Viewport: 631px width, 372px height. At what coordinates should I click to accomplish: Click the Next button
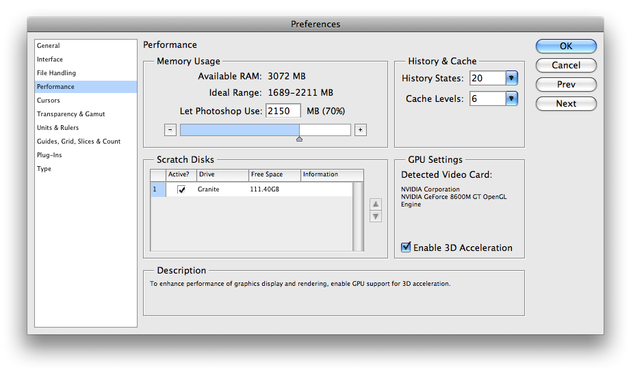tap(566, 104)
